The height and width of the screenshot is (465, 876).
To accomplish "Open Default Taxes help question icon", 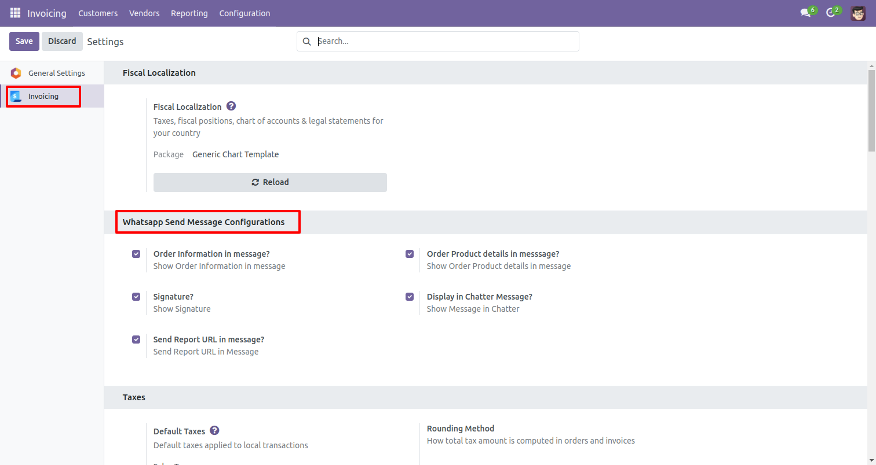I will [x=214, y=430].
